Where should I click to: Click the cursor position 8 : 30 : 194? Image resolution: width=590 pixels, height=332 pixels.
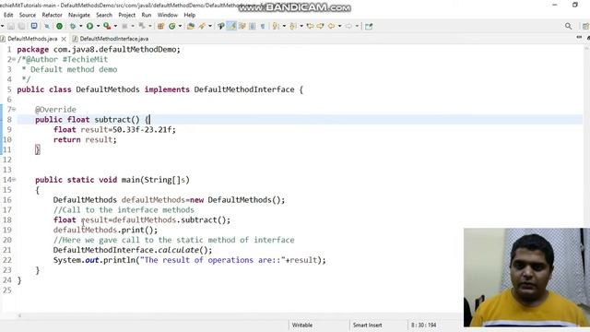[424, 325]
